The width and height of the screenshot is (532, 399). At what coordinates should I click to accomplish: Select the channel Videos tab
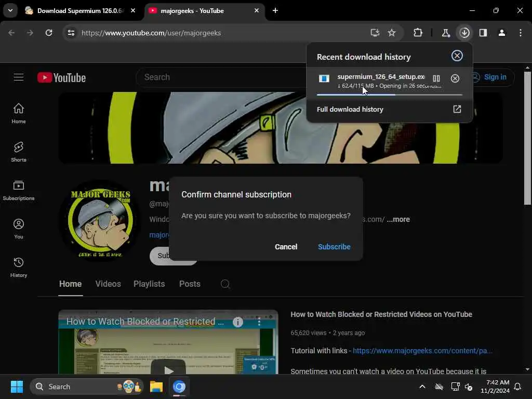(108, 284)
